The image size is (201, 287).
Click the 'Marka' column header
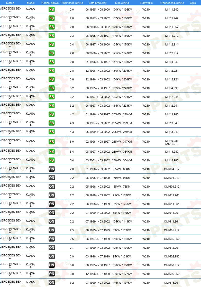pos(10,3)
